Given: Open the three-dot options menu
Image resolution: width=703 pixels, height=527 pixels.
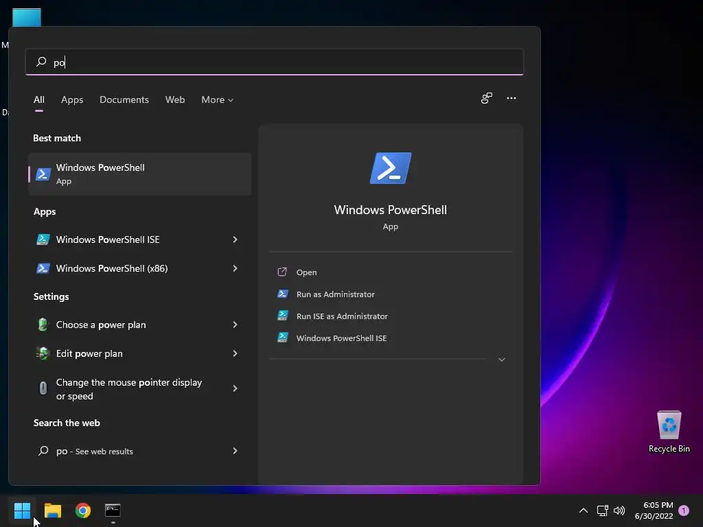Looking at the screenshot, I should (511, 98).
